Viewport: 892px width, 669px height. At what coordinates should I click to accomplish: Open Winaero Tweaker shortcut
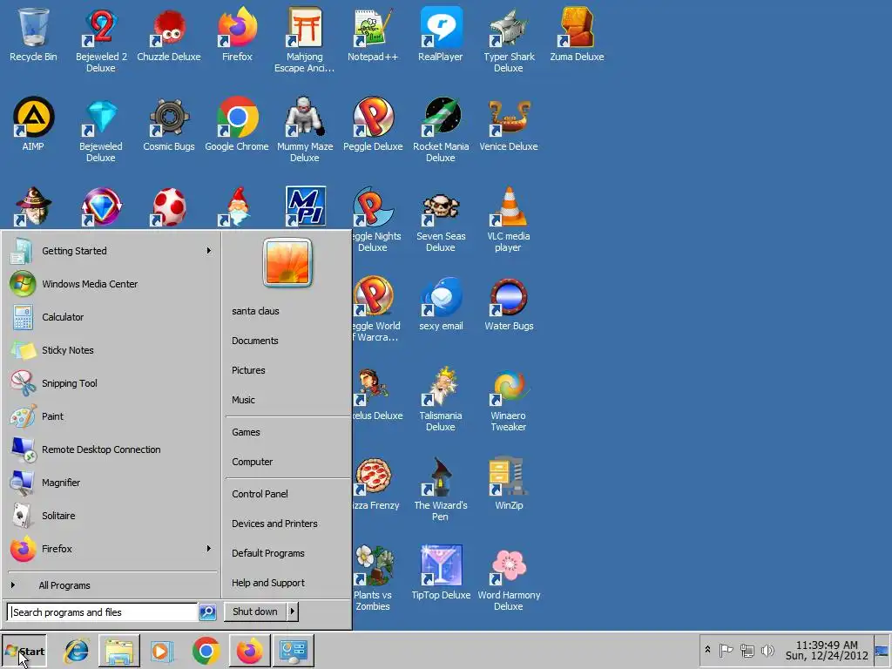tap(509, 399)
